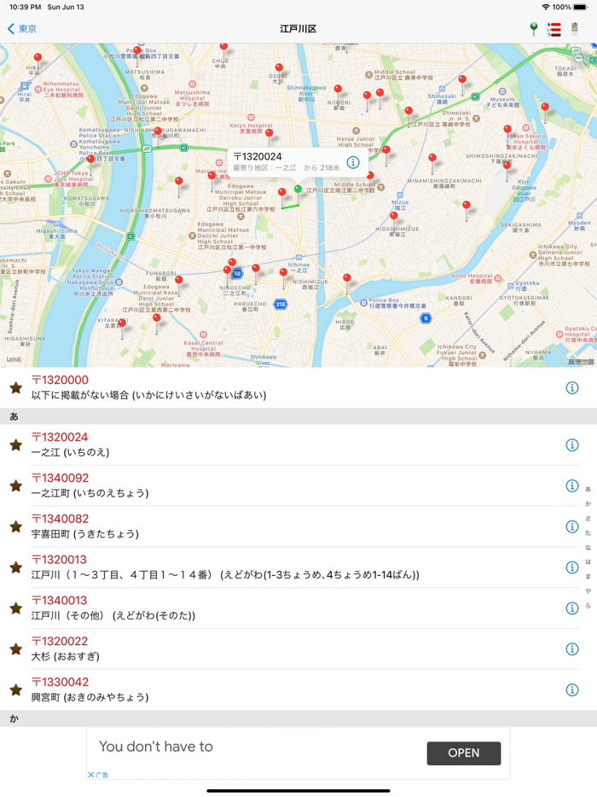Show info for 〒1340013 row
Screen dimensions: 597x797
tap(572, 608)
